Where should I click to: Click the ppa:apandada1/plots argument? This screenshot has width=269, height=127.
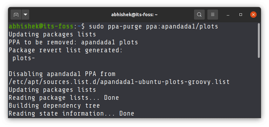point(182,27)
